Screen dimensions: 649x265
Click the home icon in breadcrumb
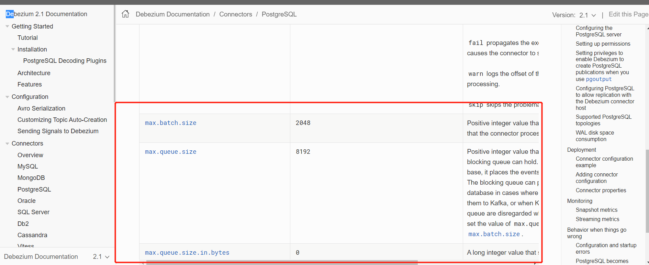click(x=125, y=14)
